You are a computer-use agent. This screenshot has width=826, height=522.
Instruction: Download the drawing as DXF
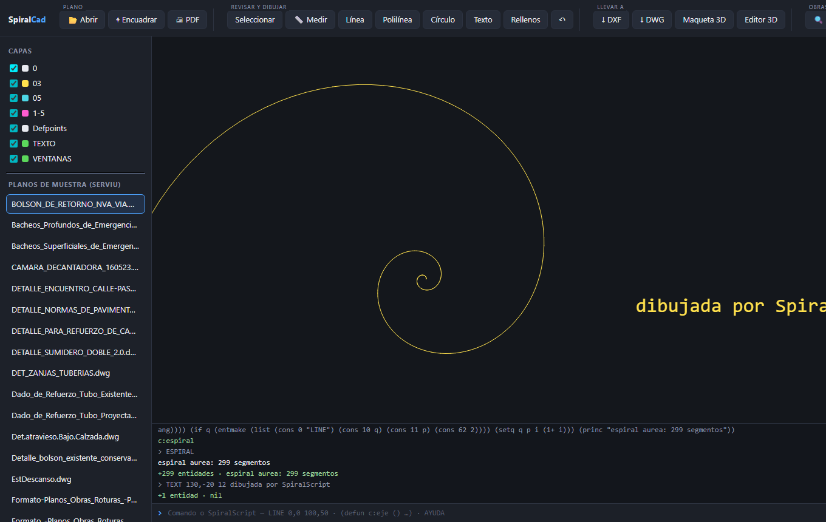(x=611, y=20)
